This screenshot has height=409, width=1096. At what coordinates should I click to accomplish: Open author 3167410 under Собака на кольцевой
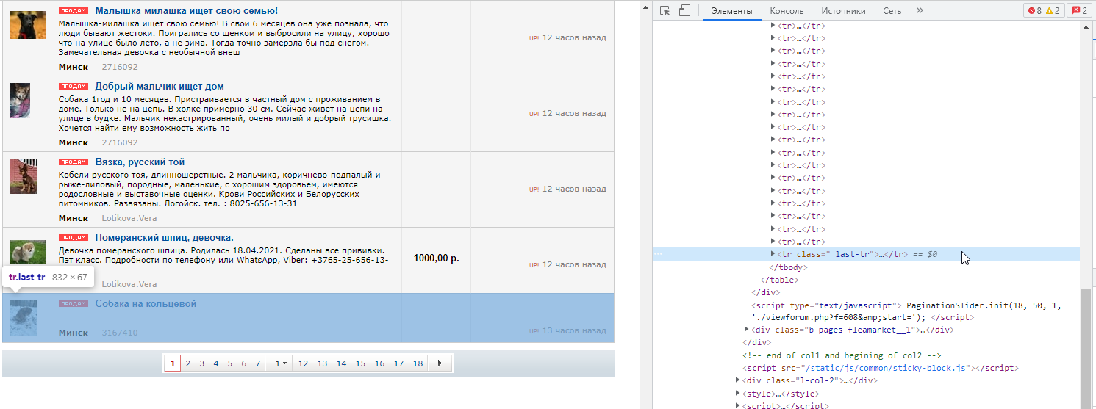120,333
